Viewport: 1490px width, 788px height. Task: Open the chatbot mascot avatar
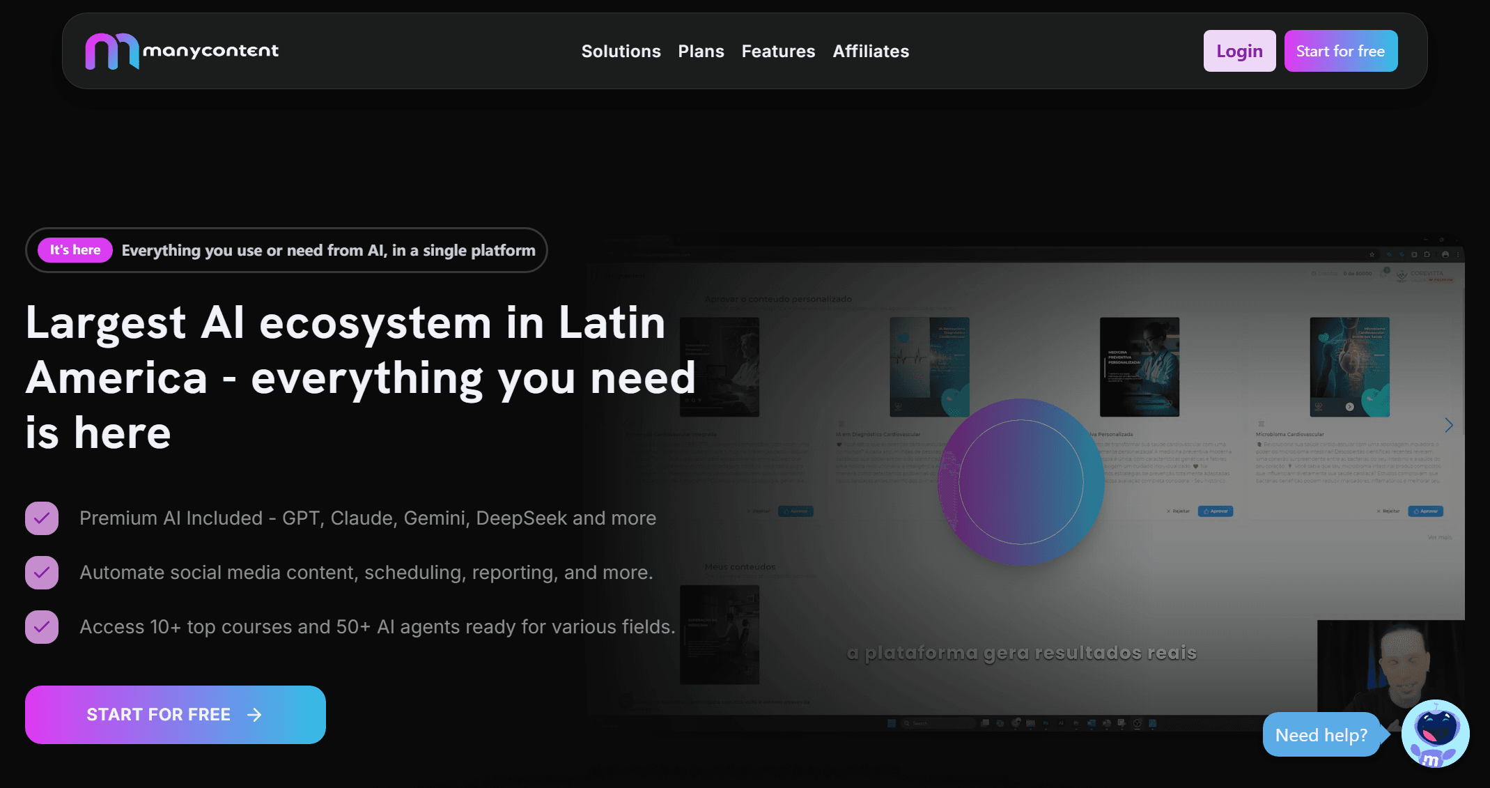pos(1435,734)
